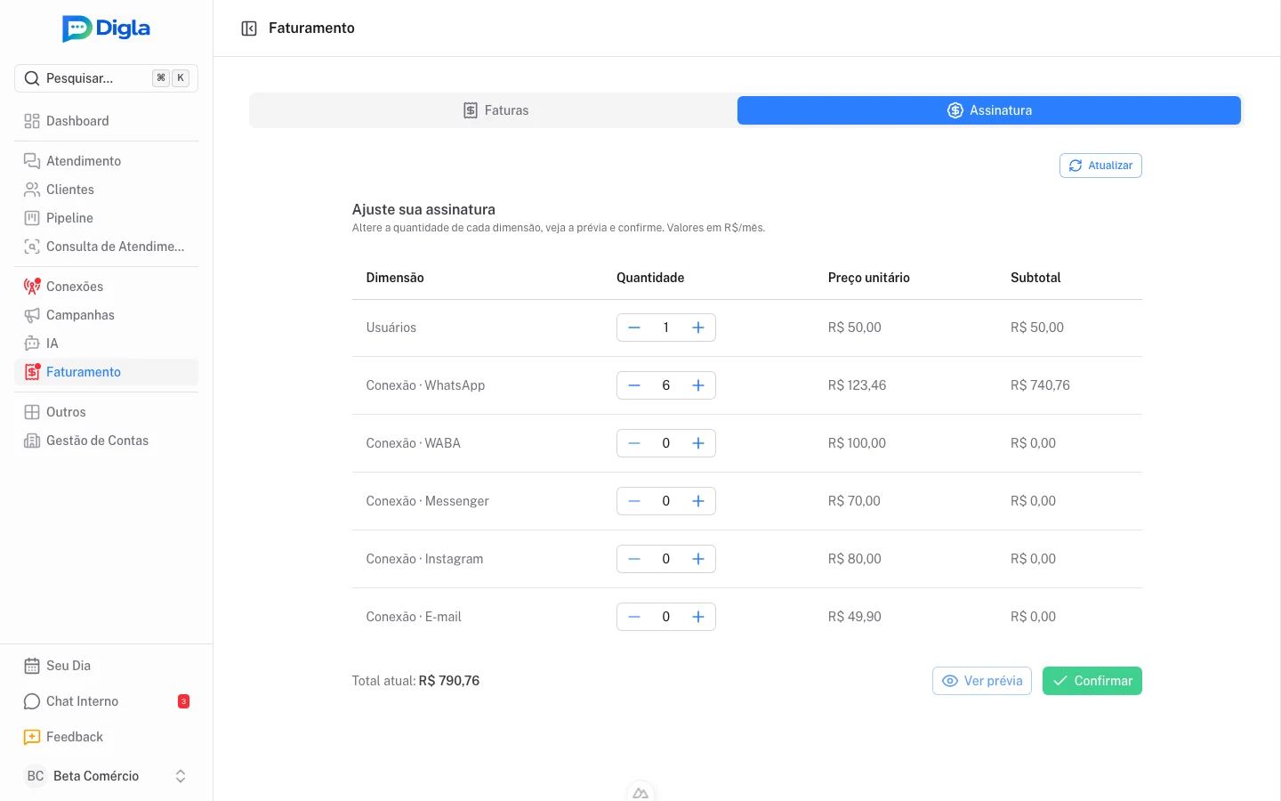This screenshot has width=1281, height=801.
Task: Open Gestão de Contas page
Action: [x=106, y=441]
